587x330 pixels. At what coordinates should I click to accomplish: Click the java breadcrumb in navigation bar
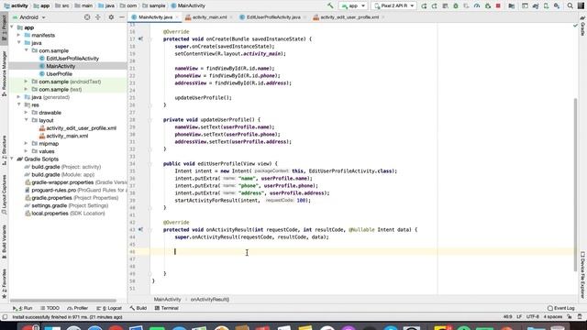[106, 6]
